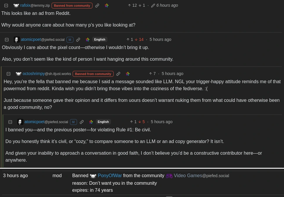Viewport: 284px width, 197px height.
Task: Click permalink chain icon on octoshrimpy's comment
Action: tap(118, 74)
